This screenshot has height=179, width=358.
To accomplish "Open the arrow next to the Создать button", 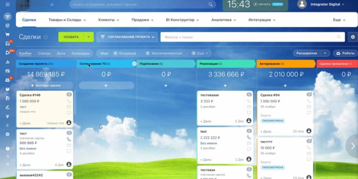I will pos(89,37).
